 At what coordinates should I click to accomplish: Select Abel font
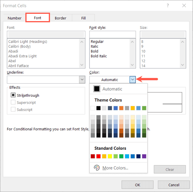coord(12,61)
